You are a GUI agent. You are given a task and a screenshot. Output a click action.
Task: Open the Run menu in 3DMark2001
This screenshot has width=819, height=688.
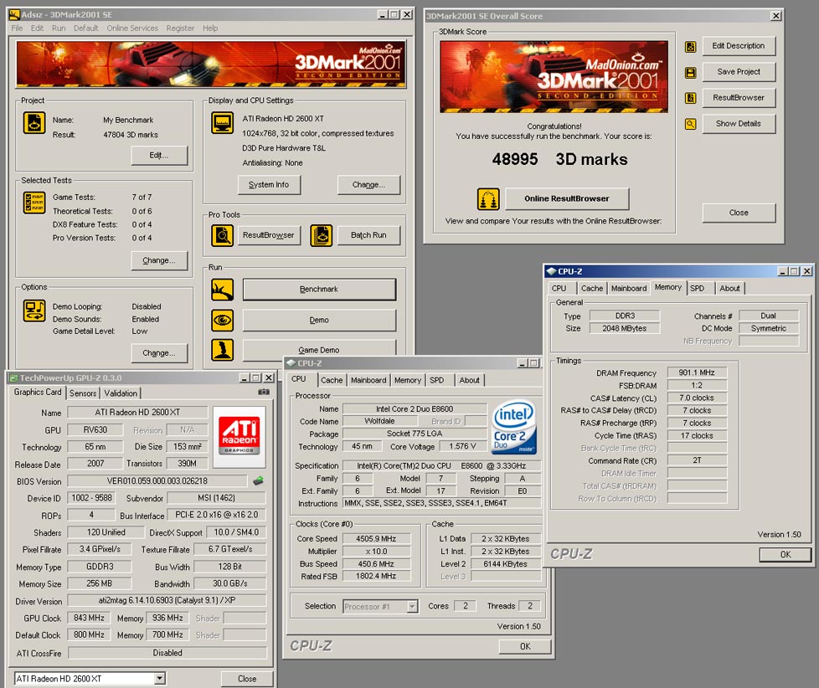pos(59,28)
